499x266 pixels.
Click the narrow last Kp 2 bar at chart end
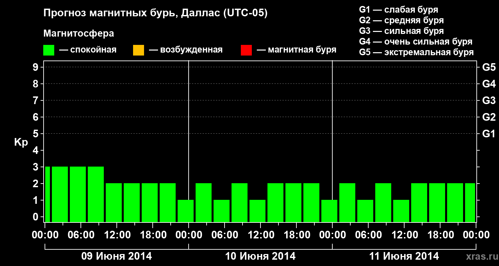[470, 202]
